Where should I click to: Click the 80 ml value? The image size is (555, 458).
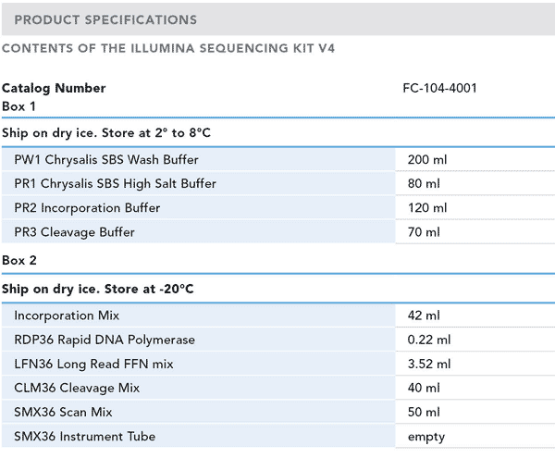pos(424,184)
